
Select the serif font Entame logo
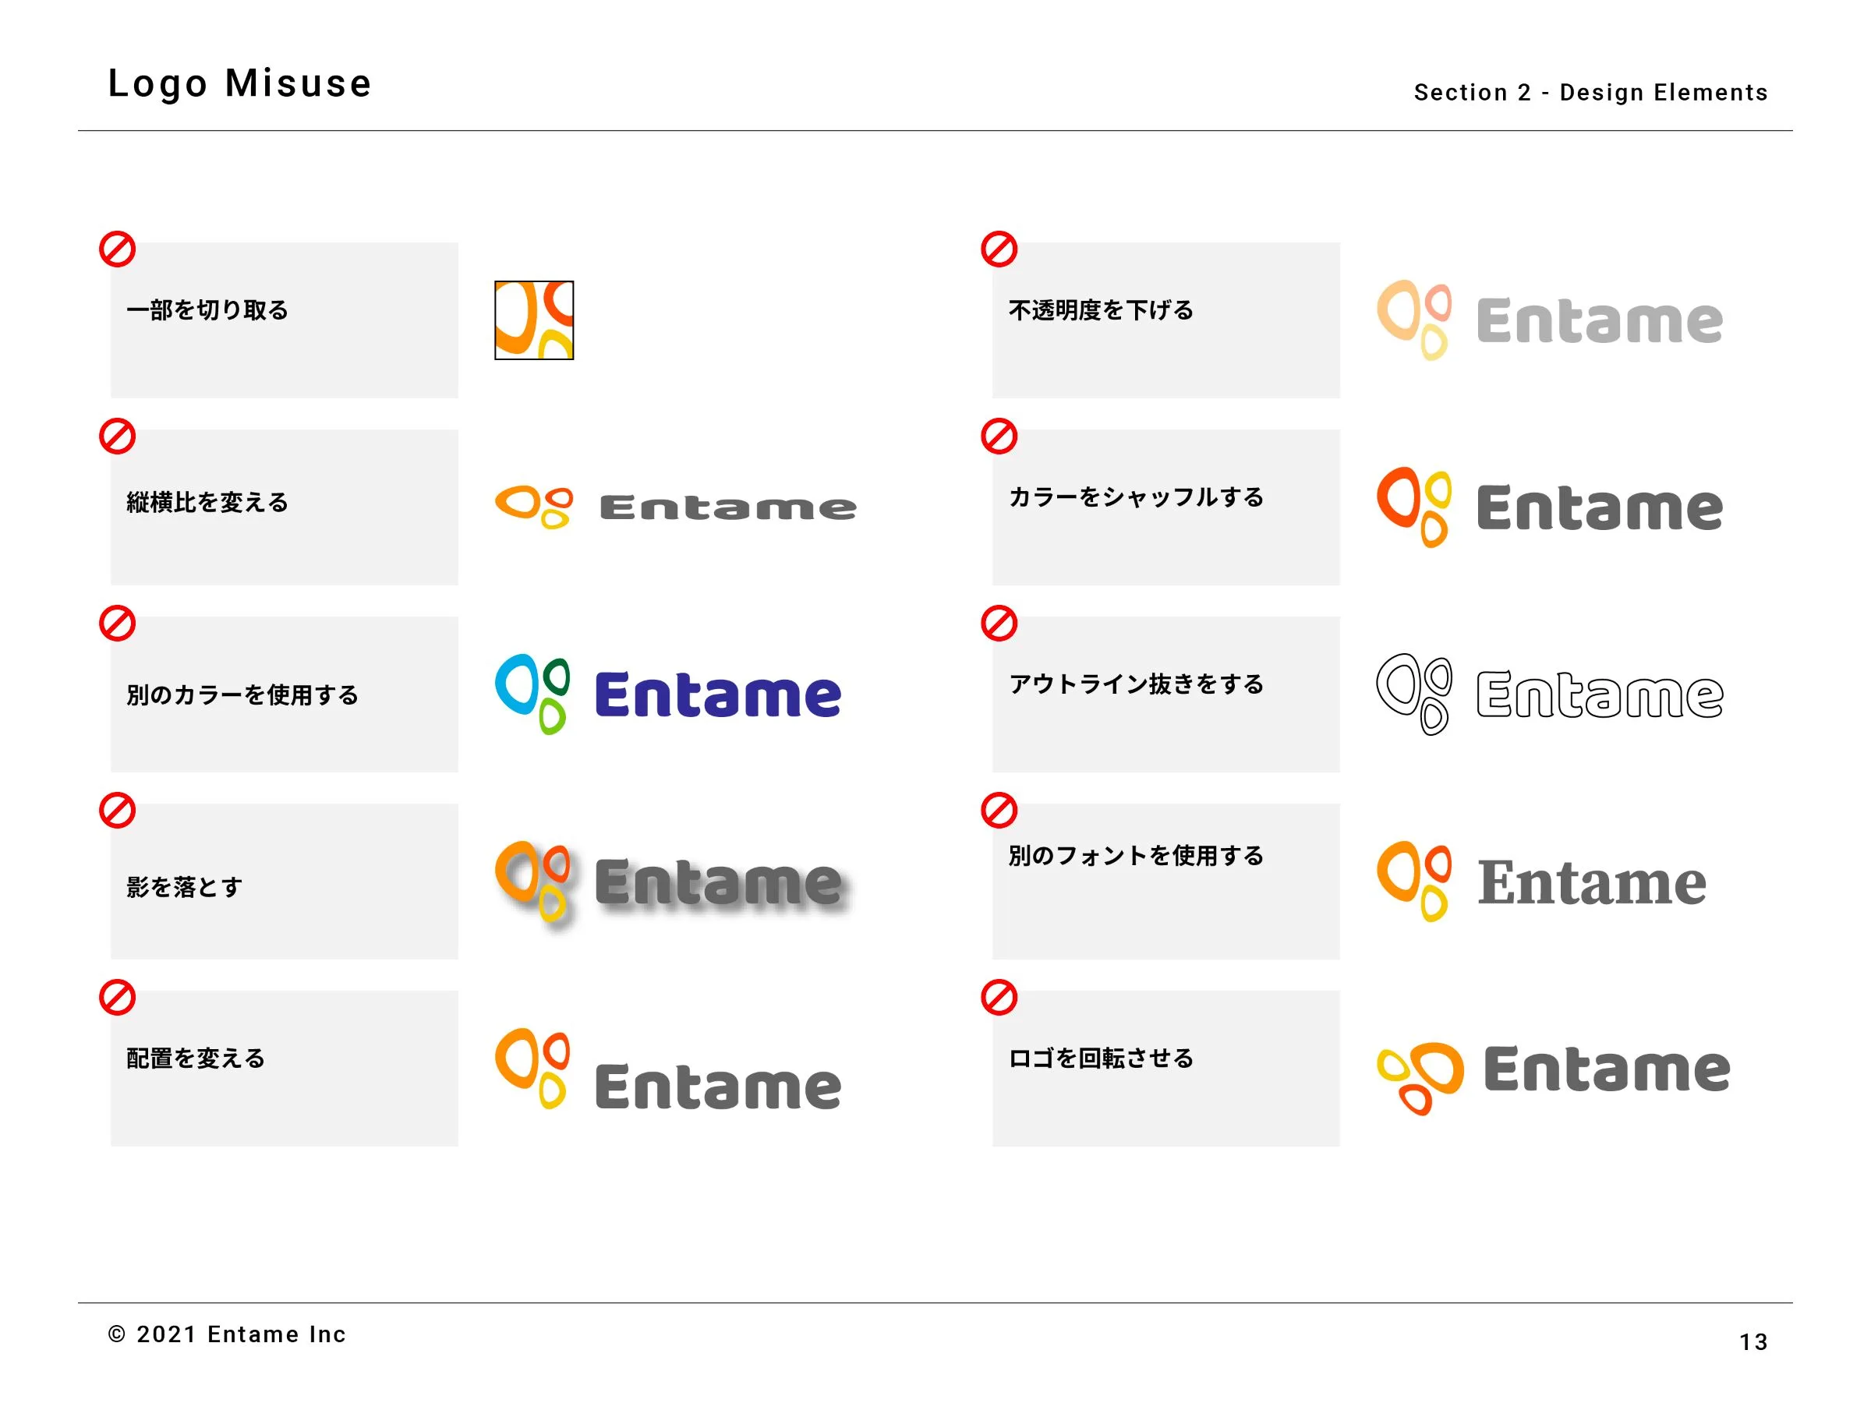click(1541, 882)
